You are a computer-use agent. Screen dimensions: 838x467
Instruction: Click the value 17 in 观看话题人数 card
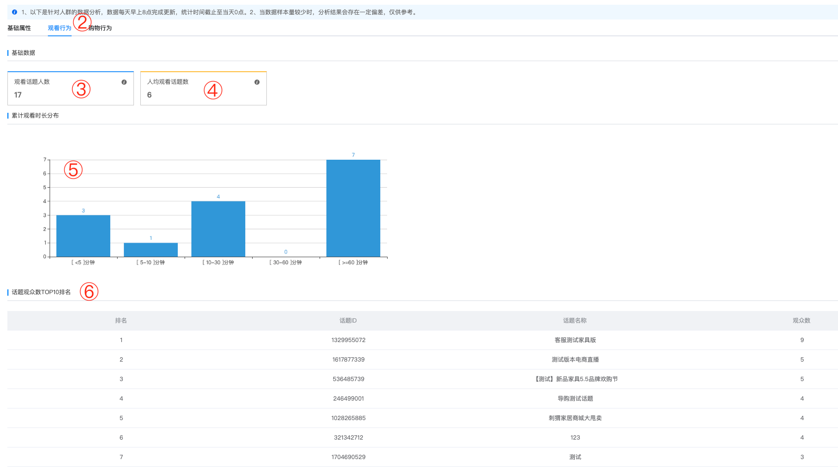pos(18,95)
